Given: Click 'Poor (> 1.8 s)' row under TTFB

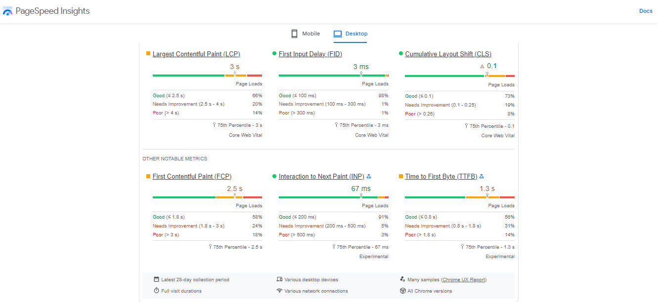Looking at the screenshot, I should point(460,235).
